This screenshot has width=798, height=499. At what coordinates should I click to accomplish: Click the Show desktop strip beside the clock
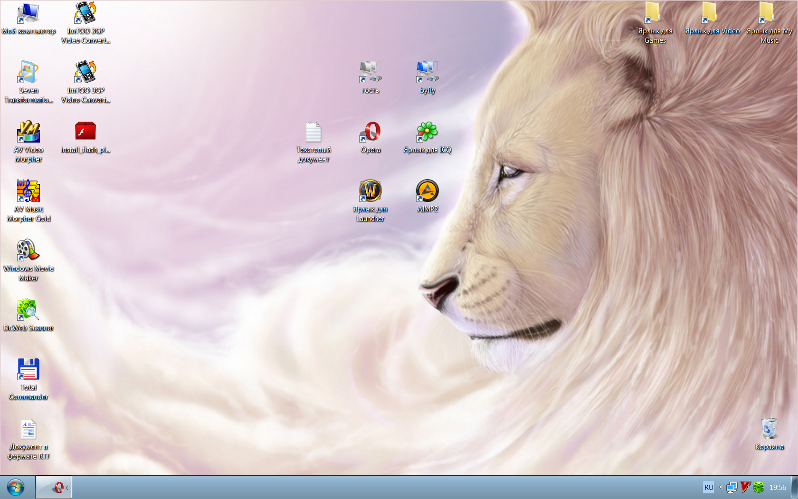click(x=794, y=488)
